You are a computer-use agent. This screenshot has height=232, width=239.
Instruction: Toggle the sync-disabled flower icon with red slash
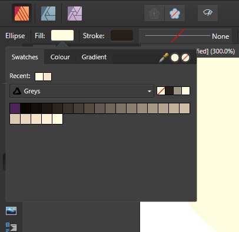175,14
